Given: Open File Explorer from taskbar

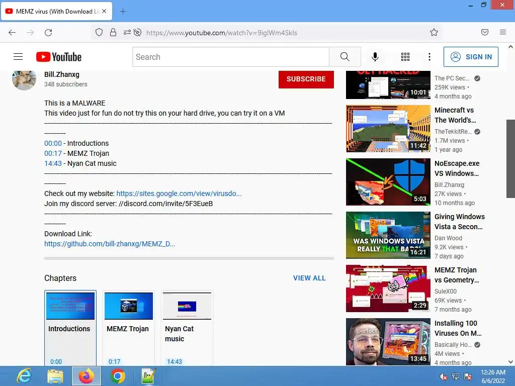Looking at the screenshot, I should tap(55, 376).
